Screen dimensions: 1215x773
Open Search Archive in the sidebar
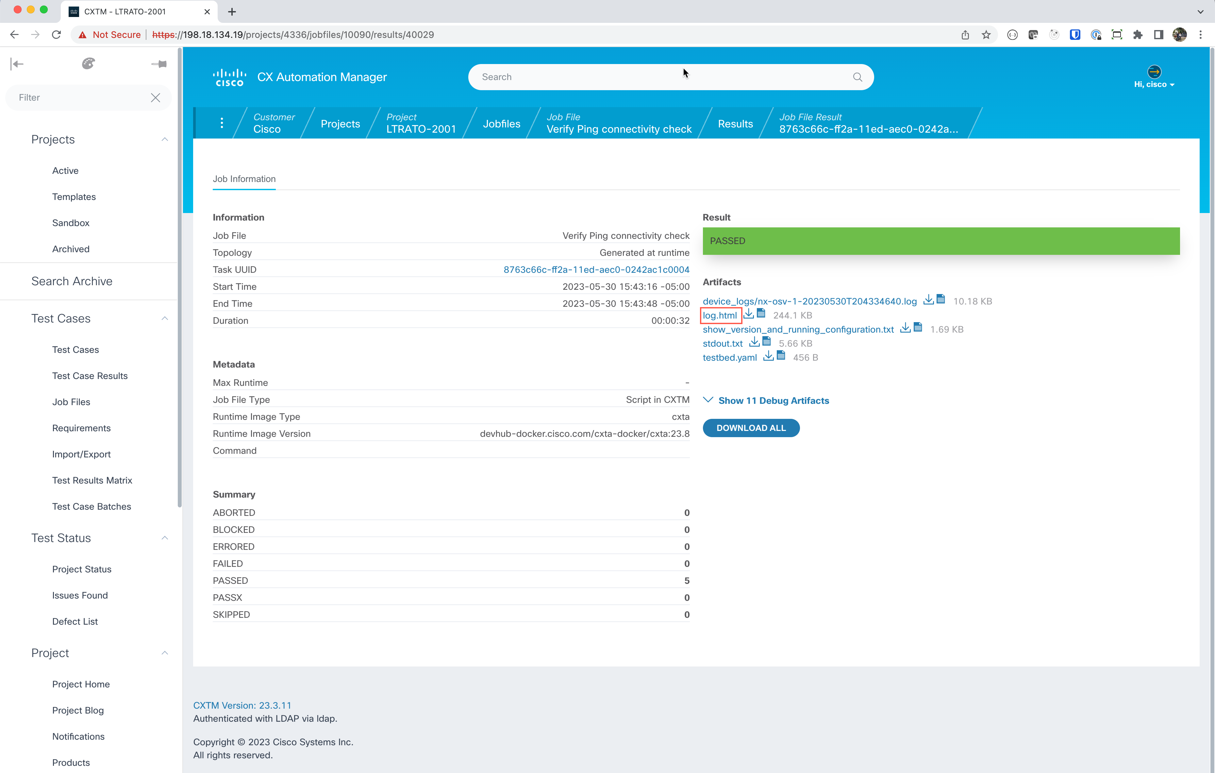[72, 281]
